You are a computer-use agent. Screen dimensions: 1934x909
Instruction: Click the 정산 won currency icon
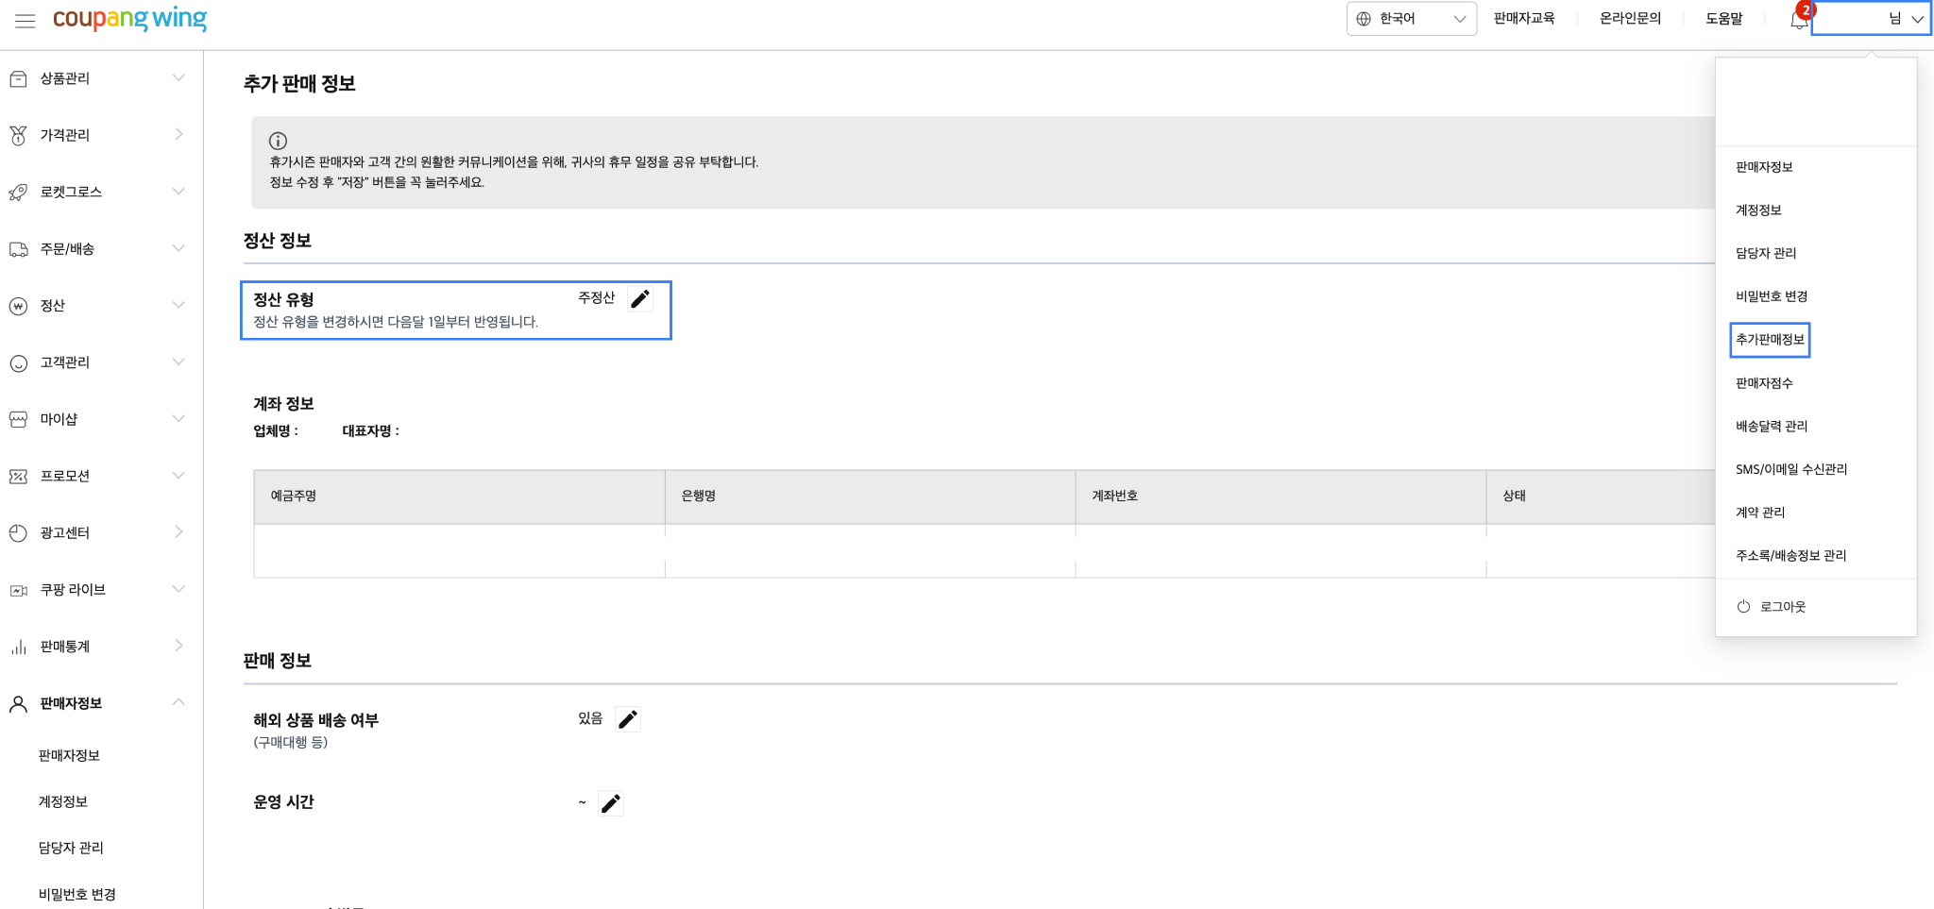18,306
